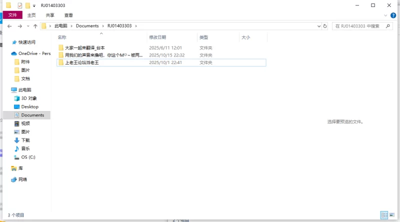Switch to the 查看 (View) ribbon tab

pyautogui.click(x=68, y=15)
